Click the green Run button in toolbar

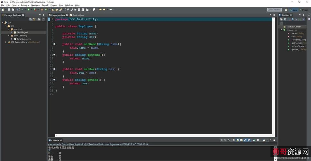coord(28,10)
